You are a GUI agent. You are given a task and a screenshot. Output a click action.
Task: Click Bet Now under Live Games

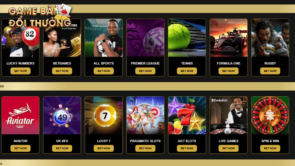(229, 148)
